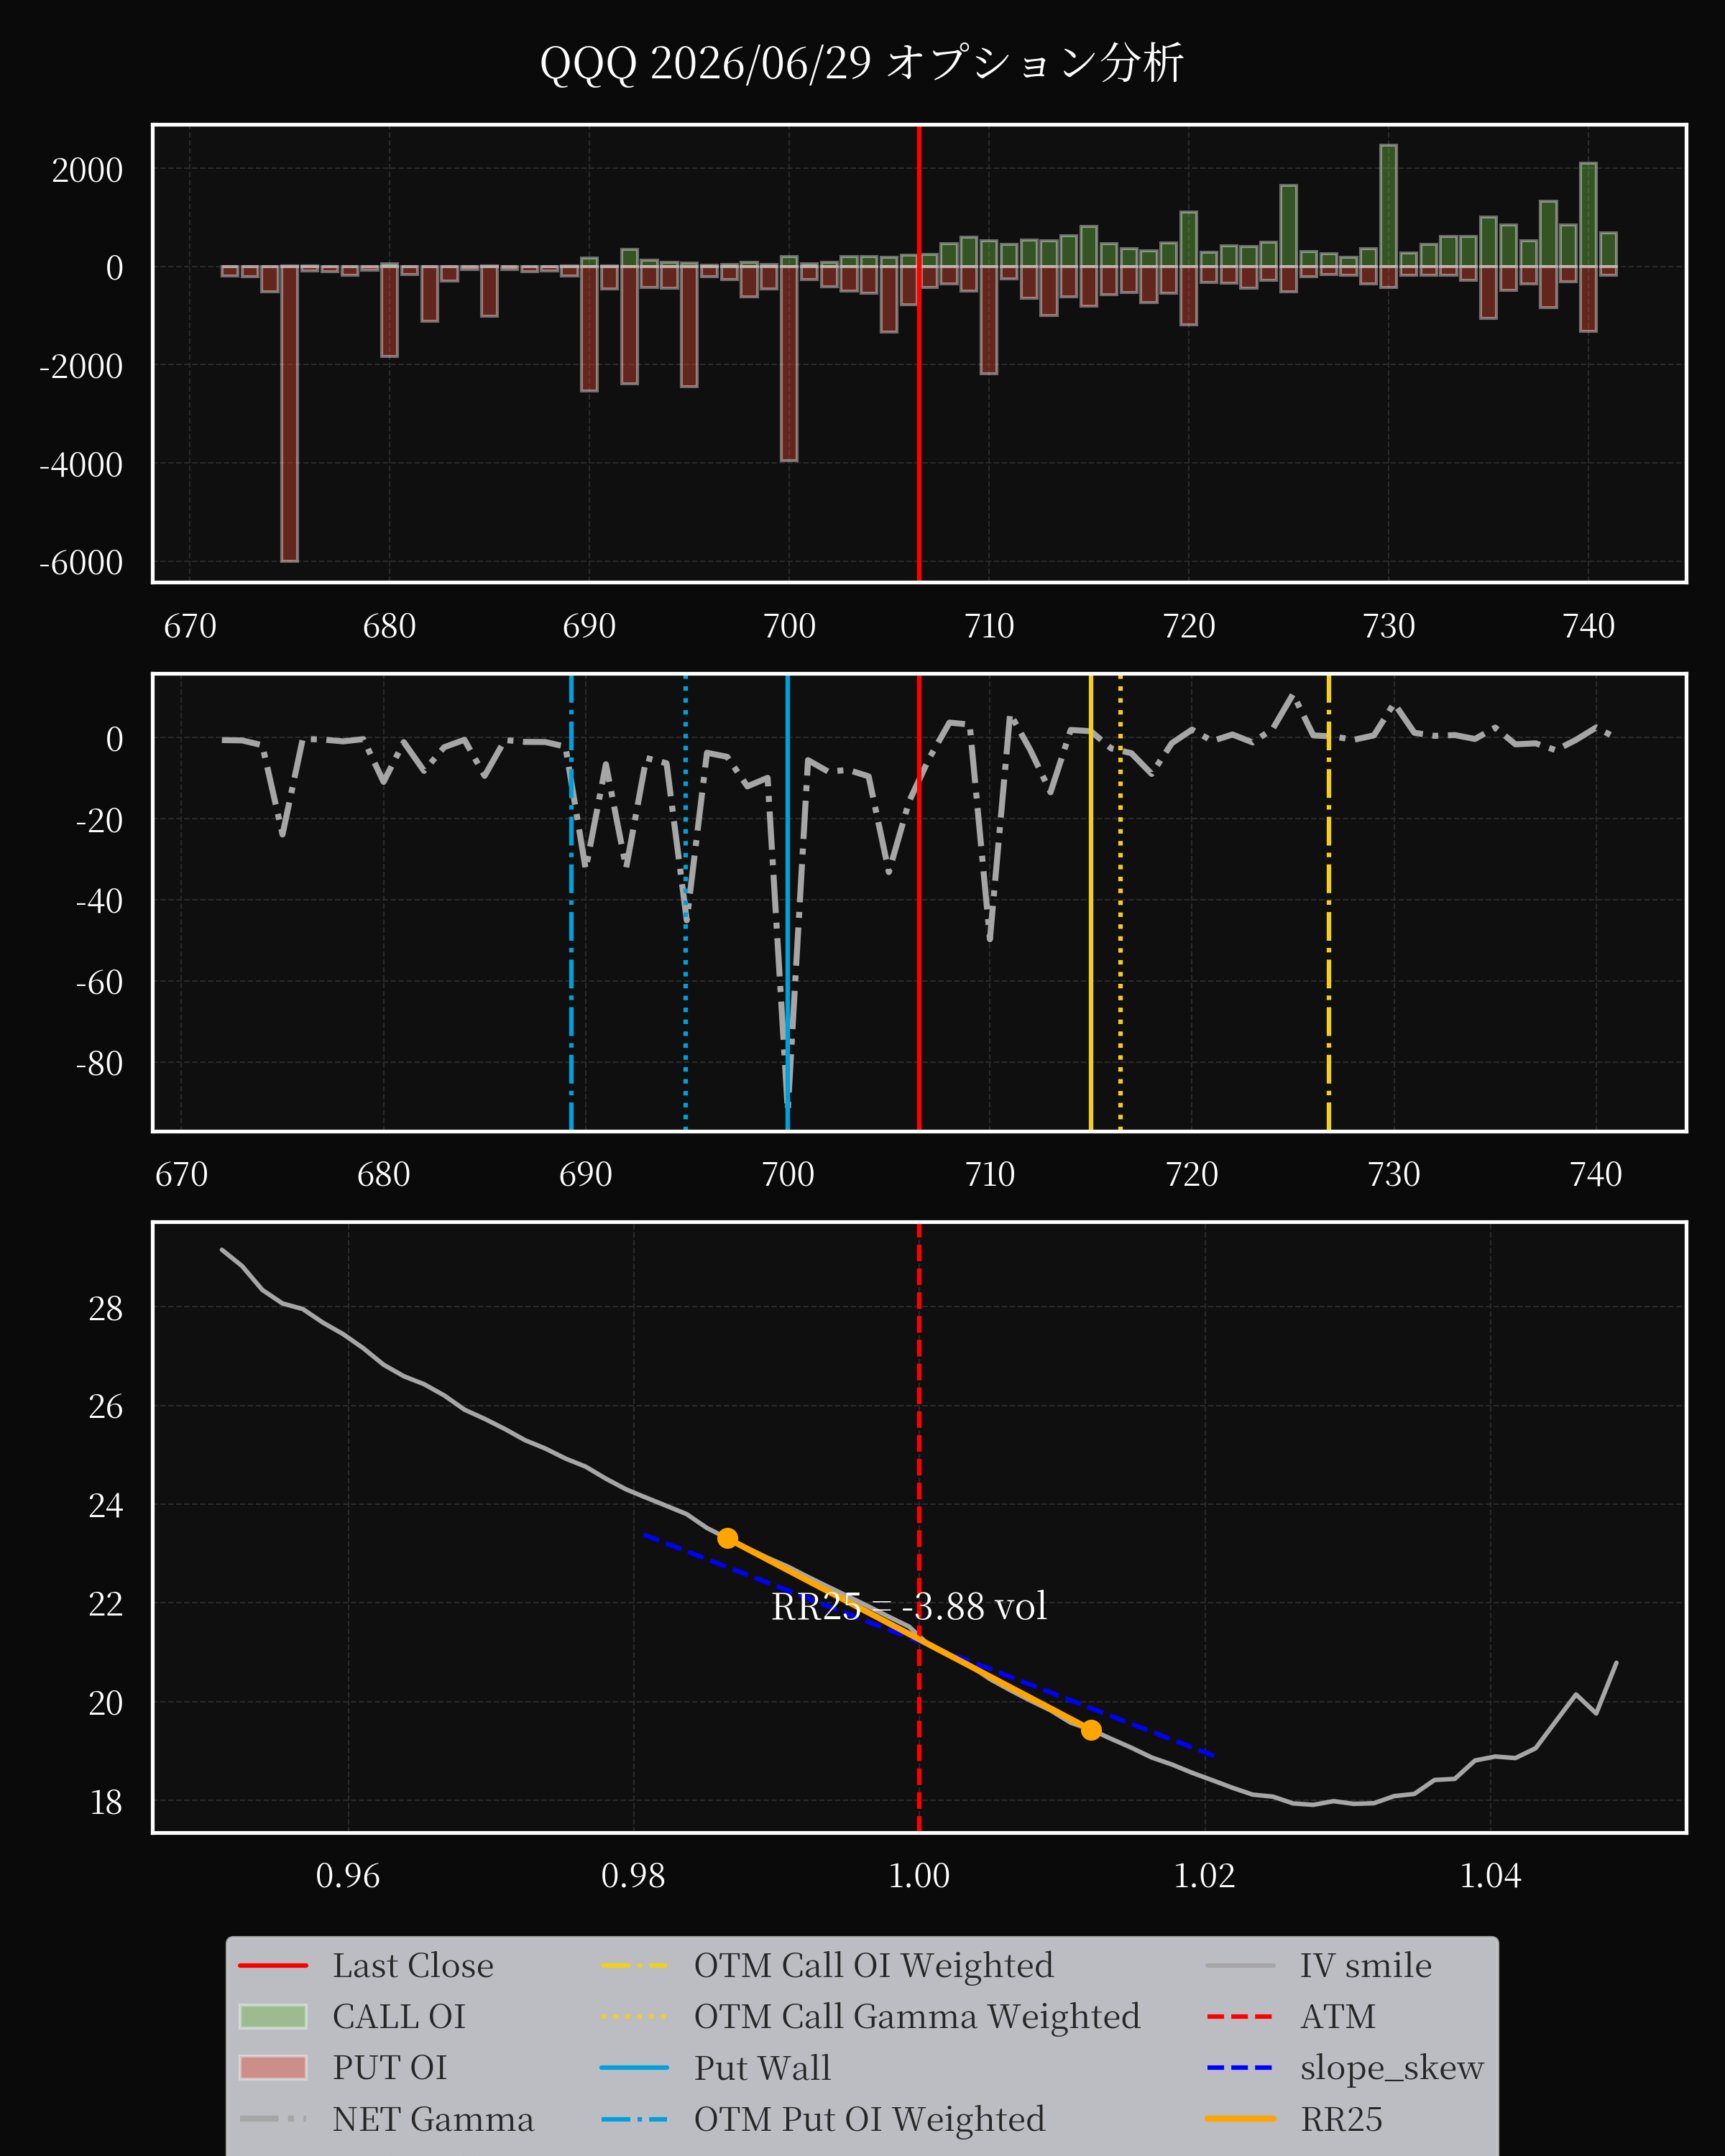Screen dimensions: 1725x2156
Task: Click OTM Put OI Weighted legend entry
Action: [x=869, y=2119]
